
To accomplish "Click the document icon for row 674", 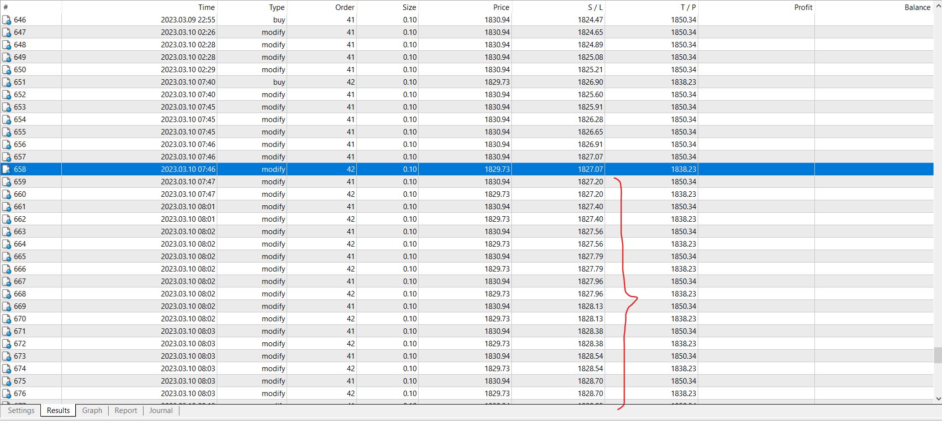I will point(6,369).
